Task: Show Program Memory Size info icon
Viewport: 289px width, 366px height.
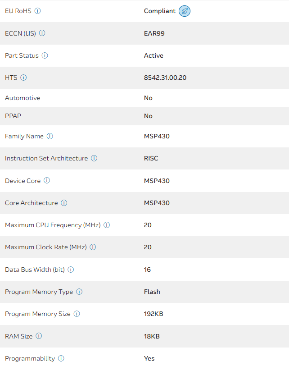Action: [77, 314]
